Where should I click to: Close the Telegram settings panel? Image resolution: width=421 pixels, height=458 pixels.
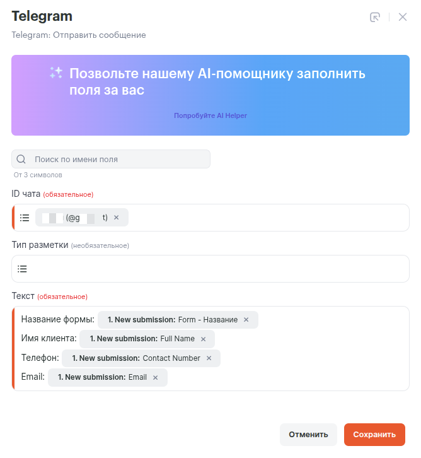pyautogui.click(x=403, y=17)
